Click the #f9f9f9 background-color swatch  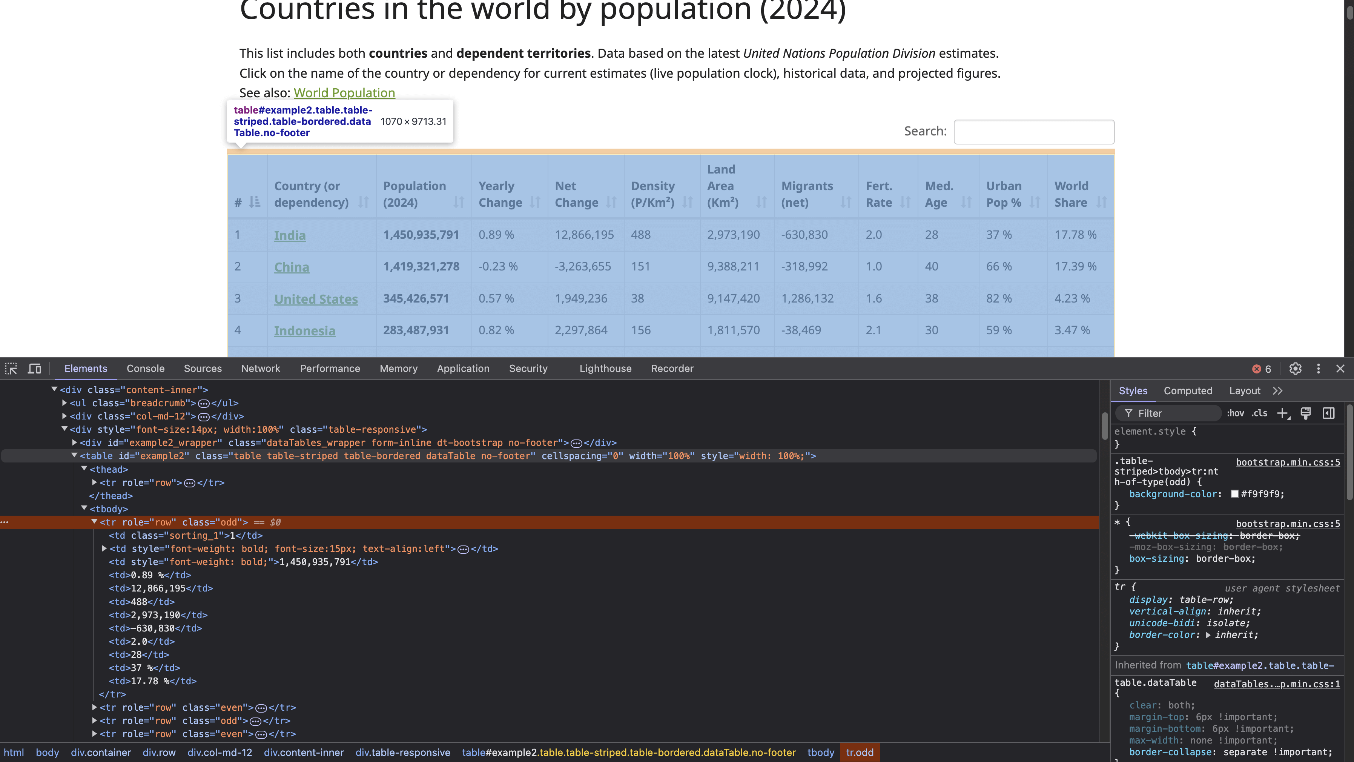[1235, 494]
